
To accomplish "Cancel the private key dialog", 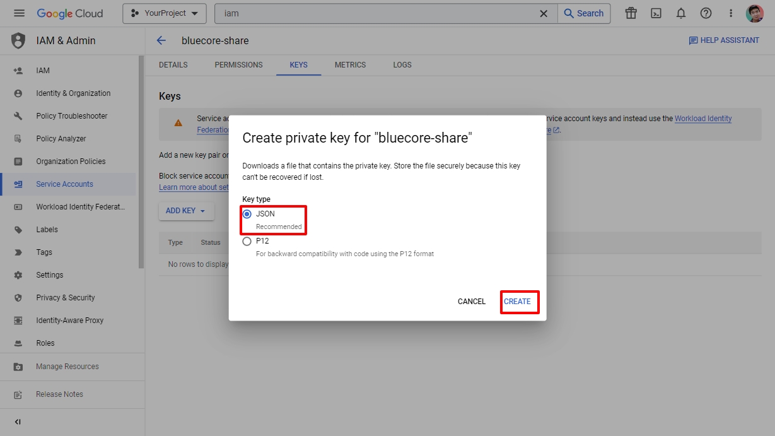I will click(471, 302).
